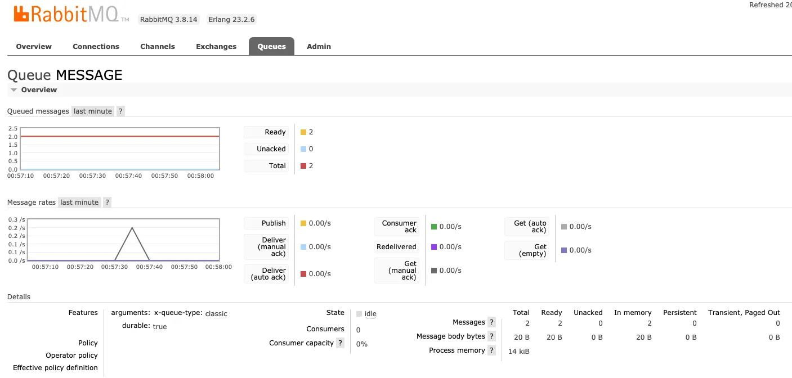Click the Publish rate label
This screenshot has width=792, height=378.
click(x=266, y=223)
